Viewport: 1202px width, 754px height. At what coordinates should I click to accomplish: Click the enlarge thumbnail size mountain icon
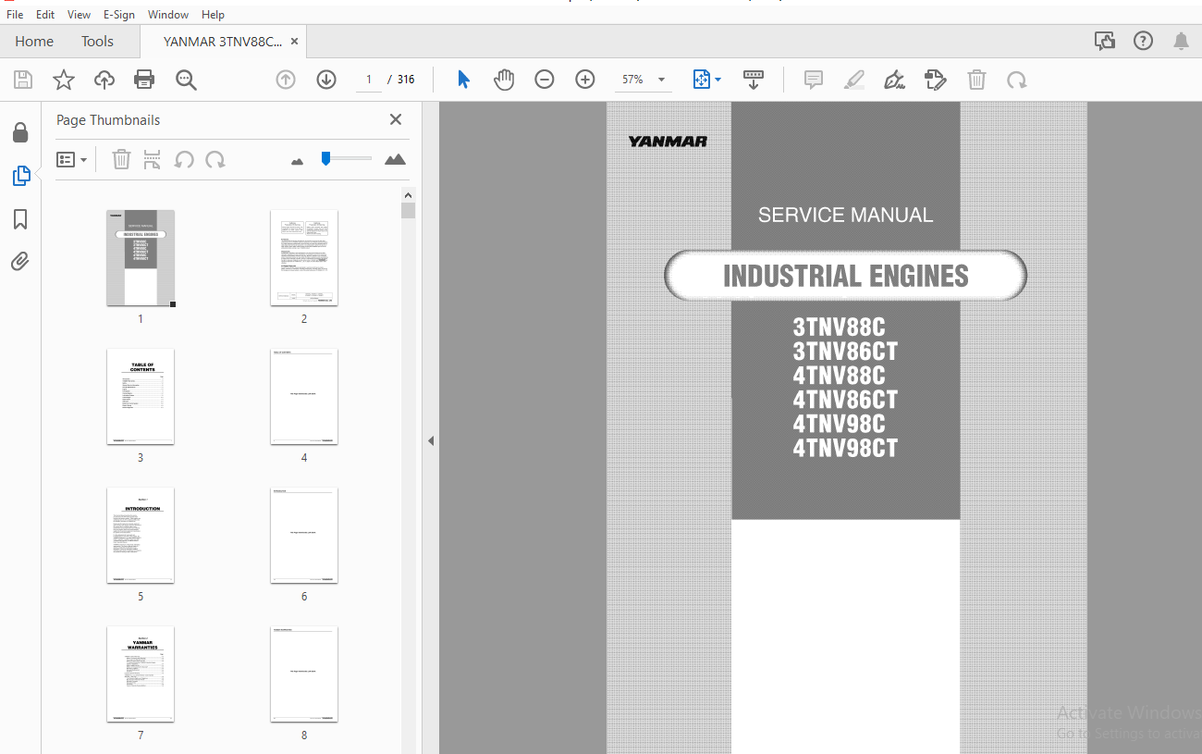coord(395,159)
